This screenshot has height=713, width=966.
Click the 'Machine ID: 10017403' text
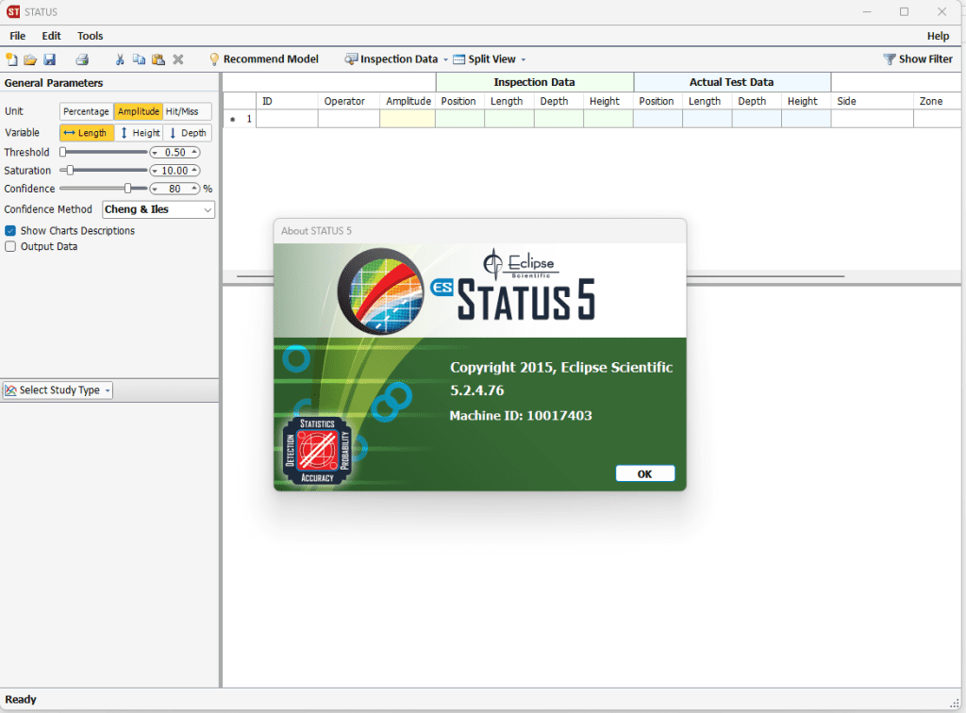(521, 416)
